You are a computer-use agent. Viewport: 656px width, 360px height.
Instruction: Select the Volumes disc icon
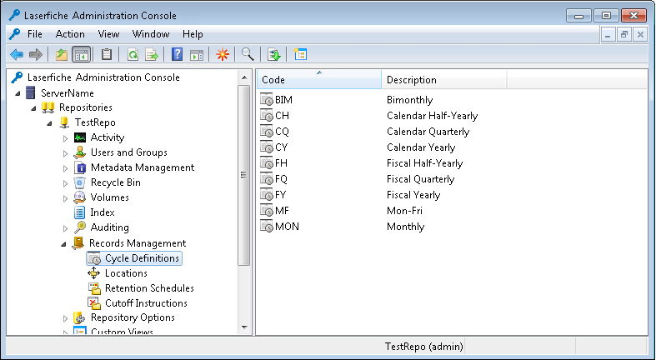pos(79,197)
